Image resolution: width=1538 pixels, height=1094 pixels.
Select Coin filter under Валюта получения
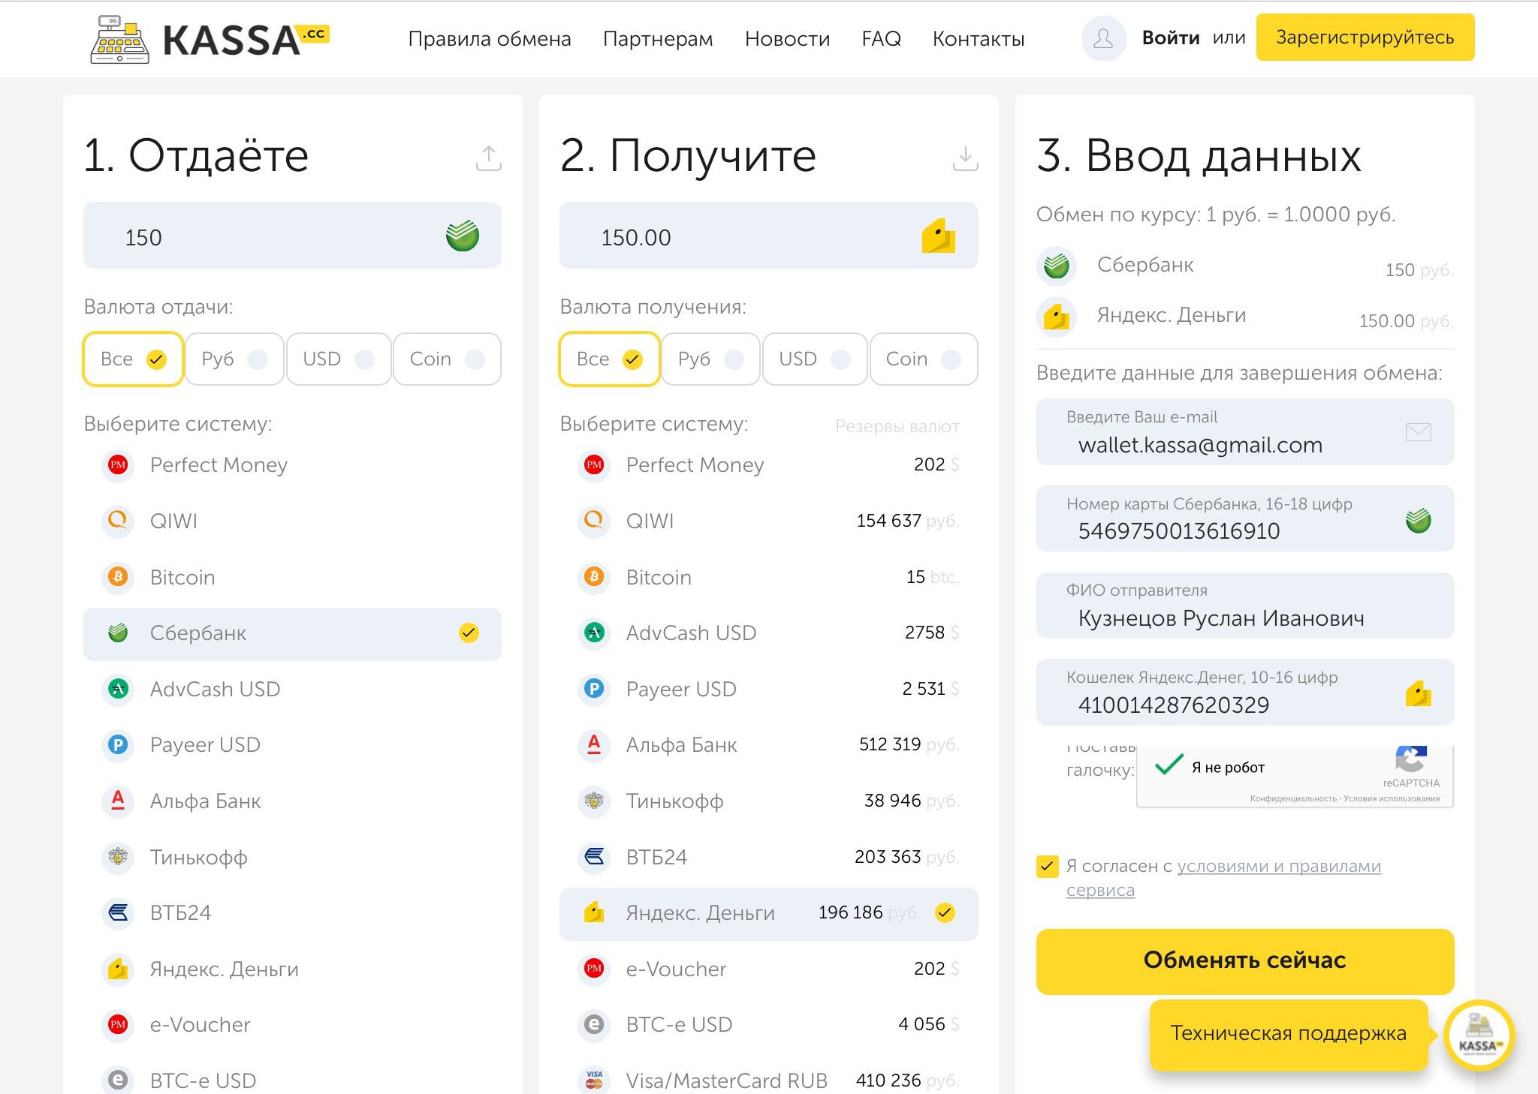tap(923, 359)
